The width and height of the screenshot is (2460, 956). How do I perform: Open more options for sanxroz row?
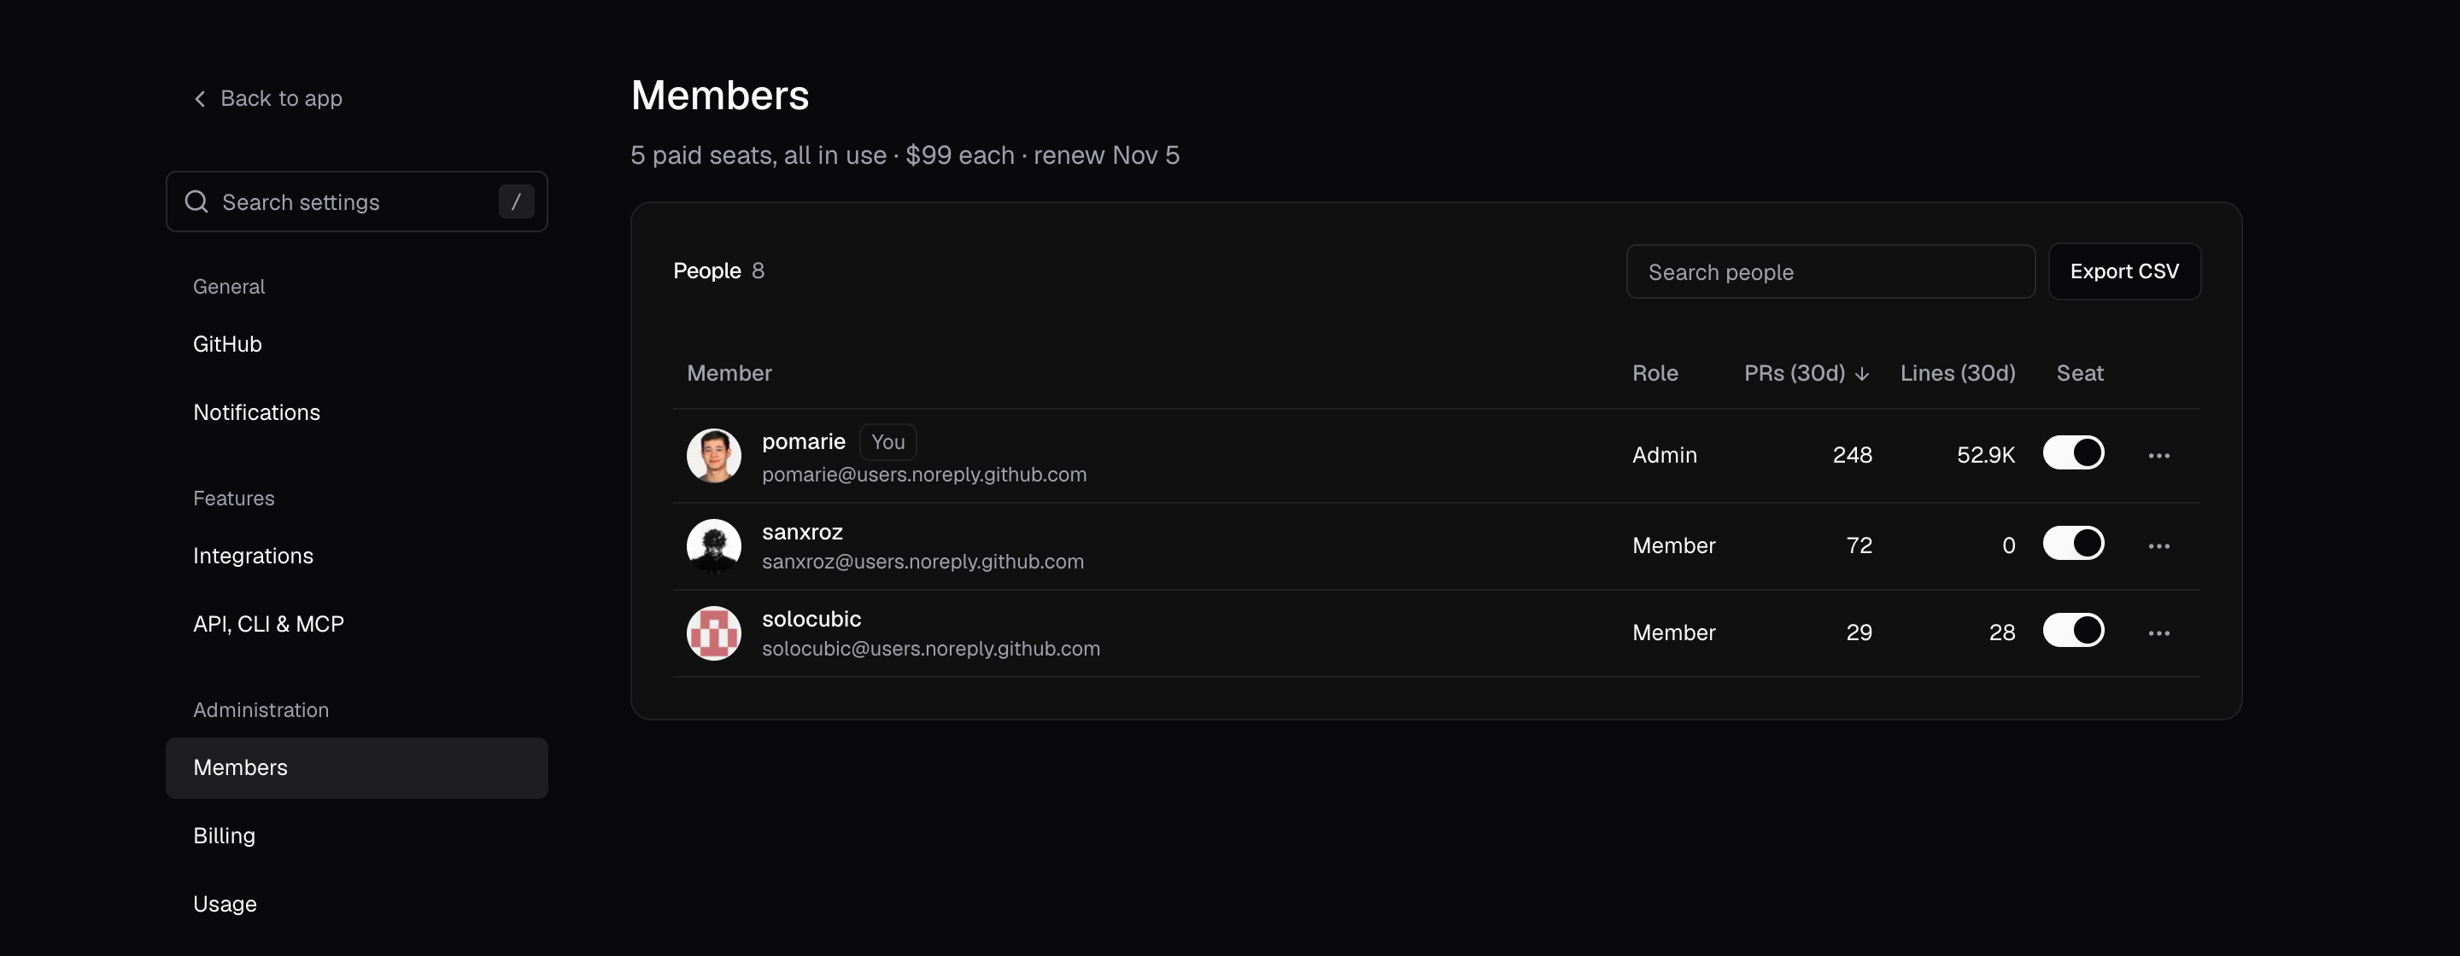[2158, 546]
